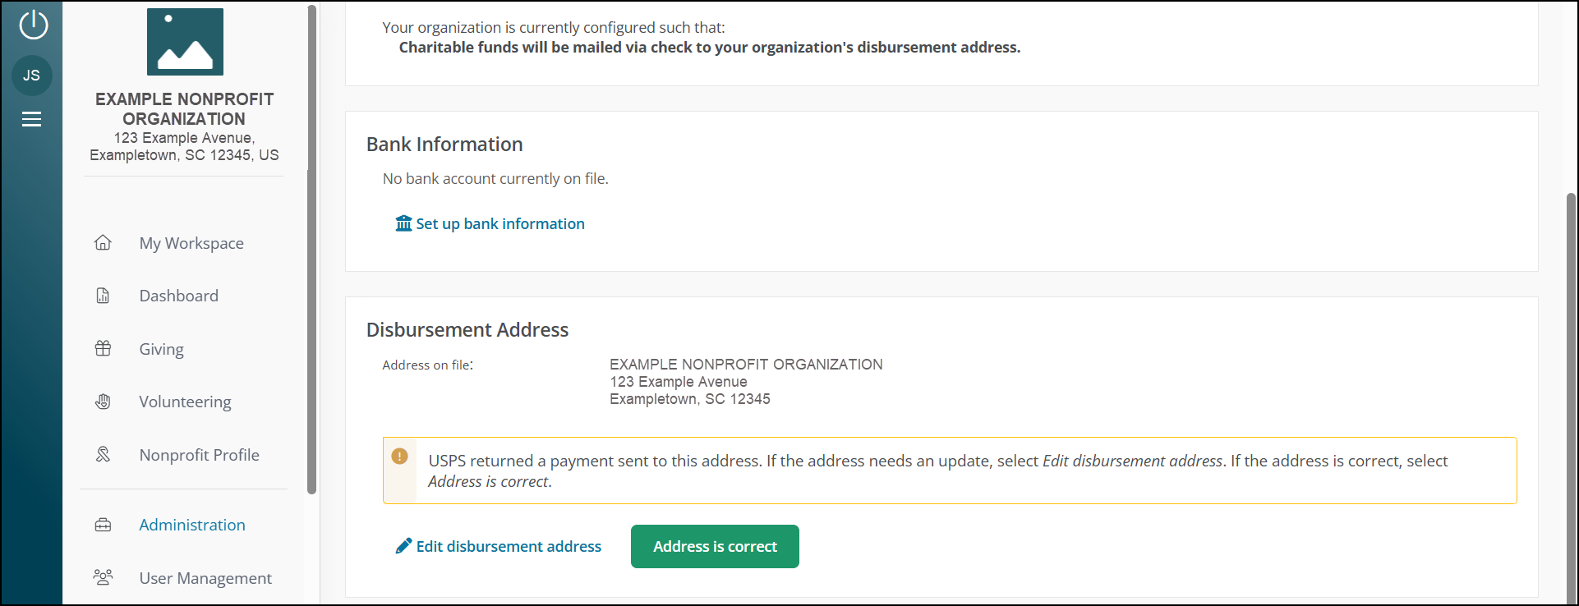Image resolution: width=1579 pixels, height=606 pixels.
Task: Click the Bank Information heading
Action: point(444,145)
